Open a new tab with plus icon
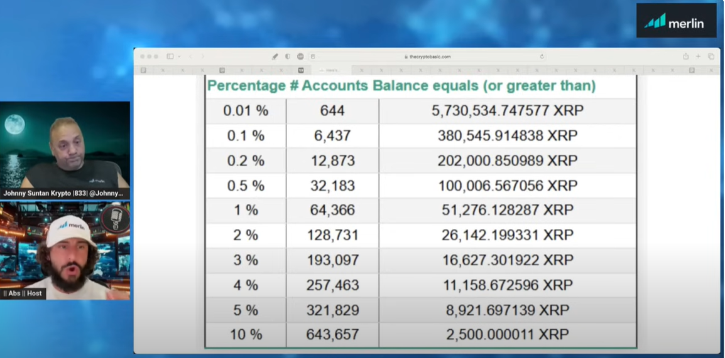Image resolution: width=725 pixels, height=358 pixels. coord(698,56)
